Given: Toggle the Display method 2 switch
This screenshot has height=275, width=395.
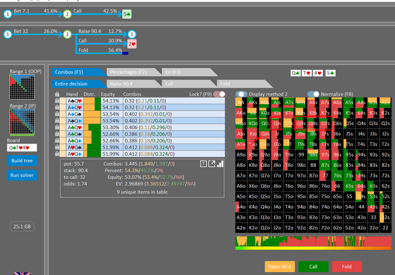Looking at the screenshot, I should pos(241,94).
